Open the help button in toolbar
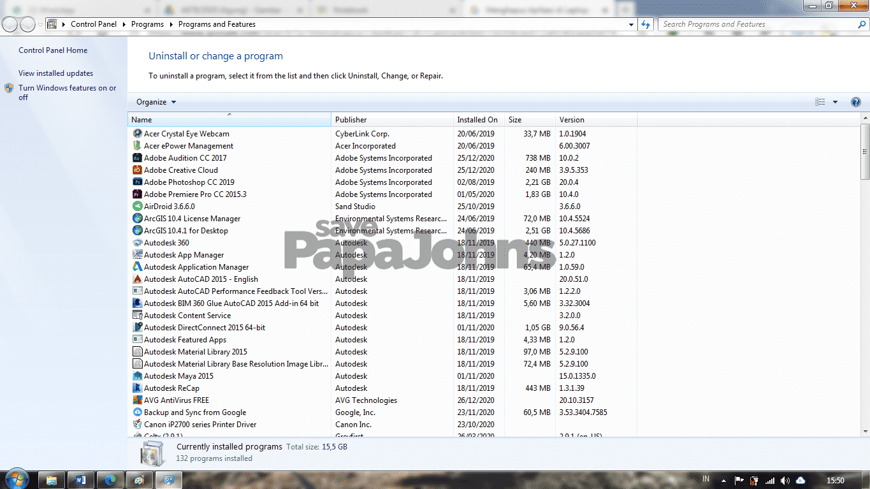This screenshot has width=870, height=489. click(856, 102)
